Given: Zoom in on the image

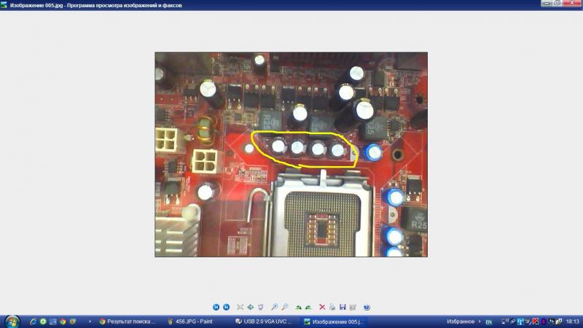Looking at the screenshot, I should (275, 308).
